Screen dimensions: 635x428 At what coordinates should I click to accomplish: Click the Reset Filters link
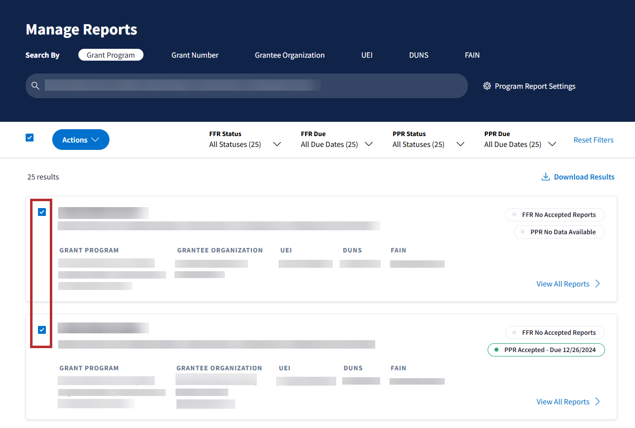click(x=594, y=140)
